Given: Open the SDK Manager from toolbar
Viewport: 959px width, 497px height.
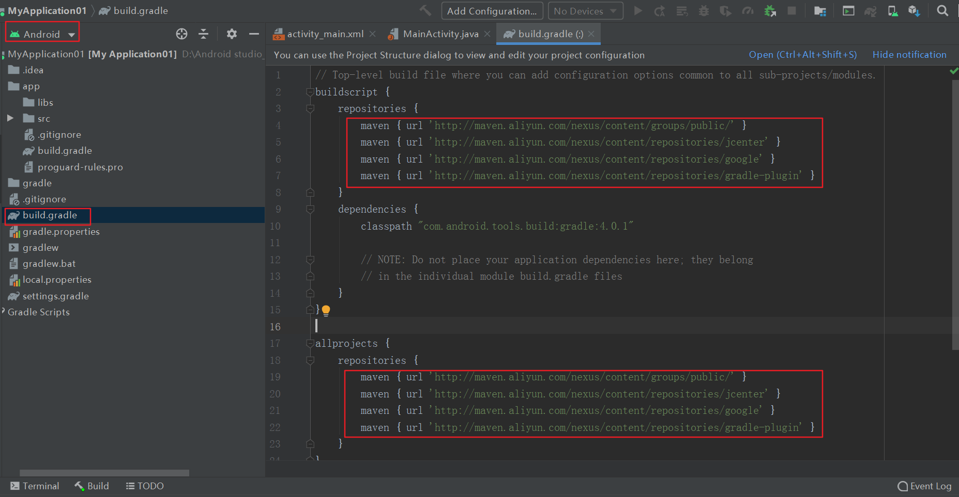Looking at the screenshot, I should pos(914,11).
